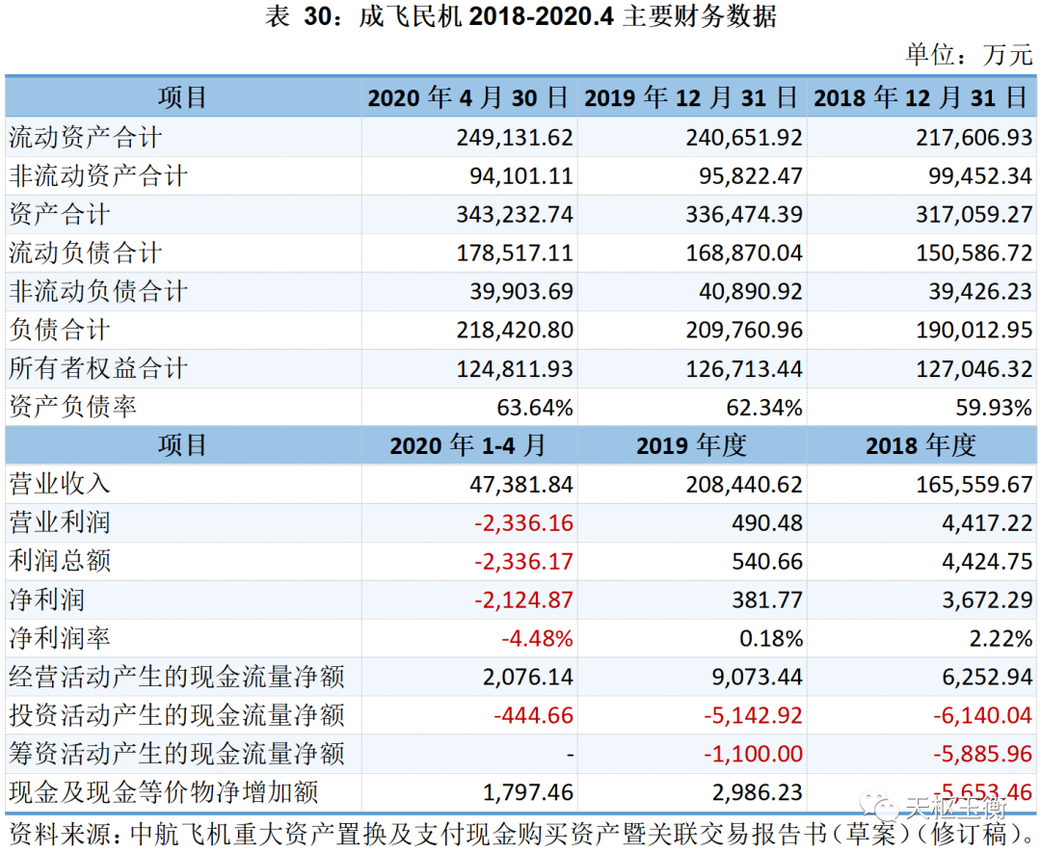Select the red value -2,336.16 in 营业利润
The height and width of the screenshot is (853, 1041).
523,523
